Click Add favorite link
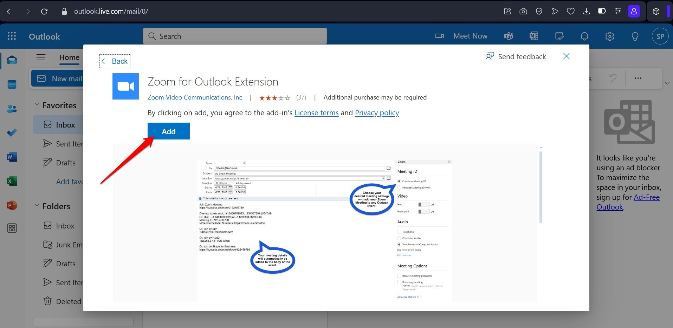The image size is (673, 328). (70, 182)
